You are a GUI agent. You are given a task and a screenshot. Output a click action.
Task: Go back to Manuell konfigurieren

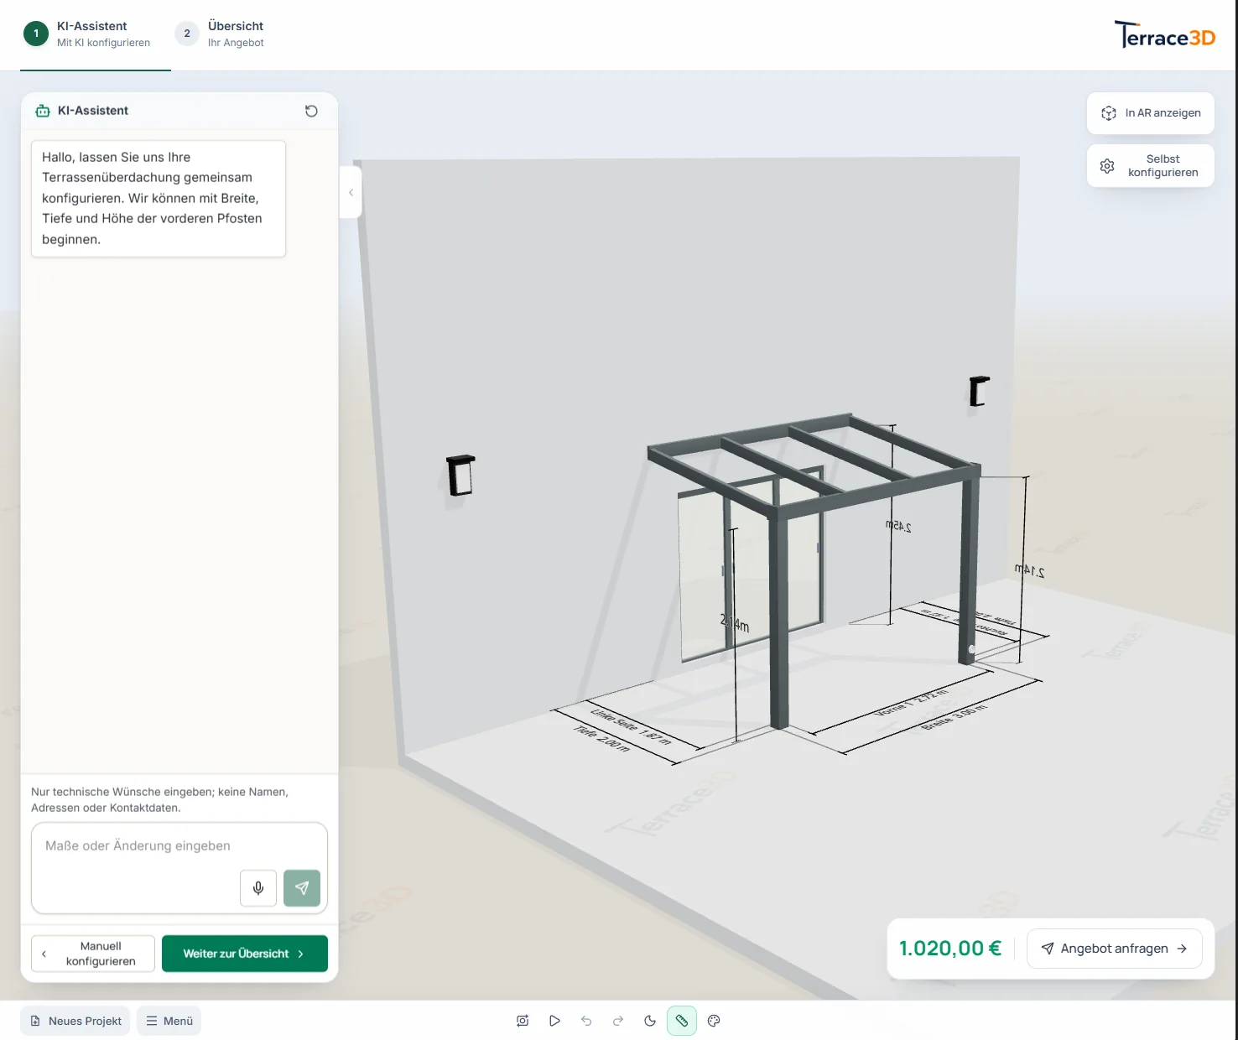point(93,954)
